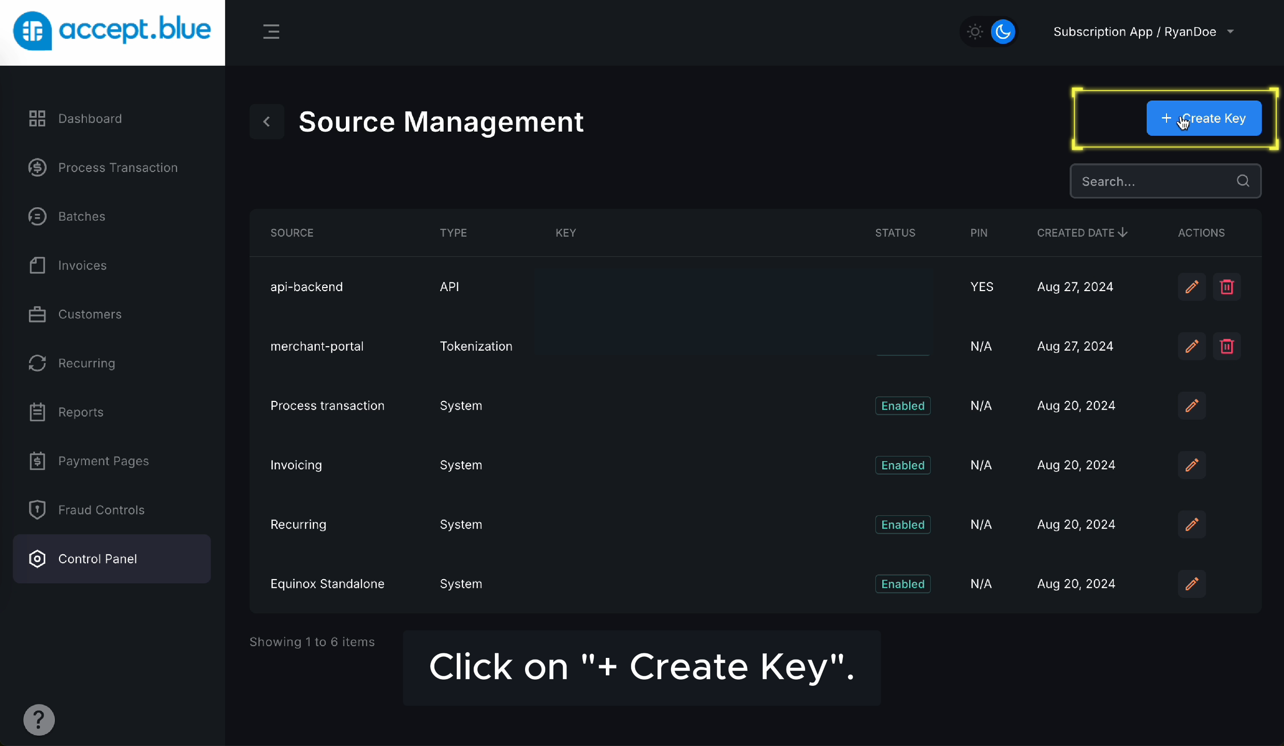Viewport: 1284px width, 746px height.
Task: Delete merchant-portal using the trash icon
Action: point(1227,346)
